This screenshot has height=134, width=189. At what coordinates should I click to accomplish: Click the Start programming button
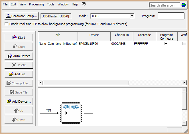tap(19, 38)
